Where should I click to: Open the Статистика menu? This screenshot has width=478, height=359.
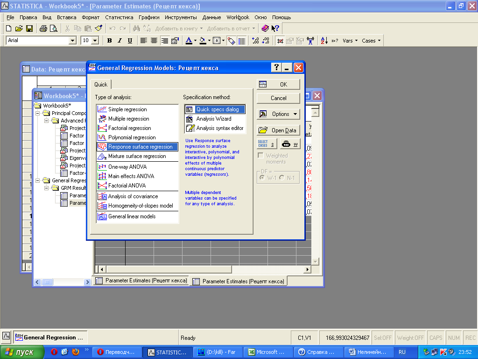point(119,17)
